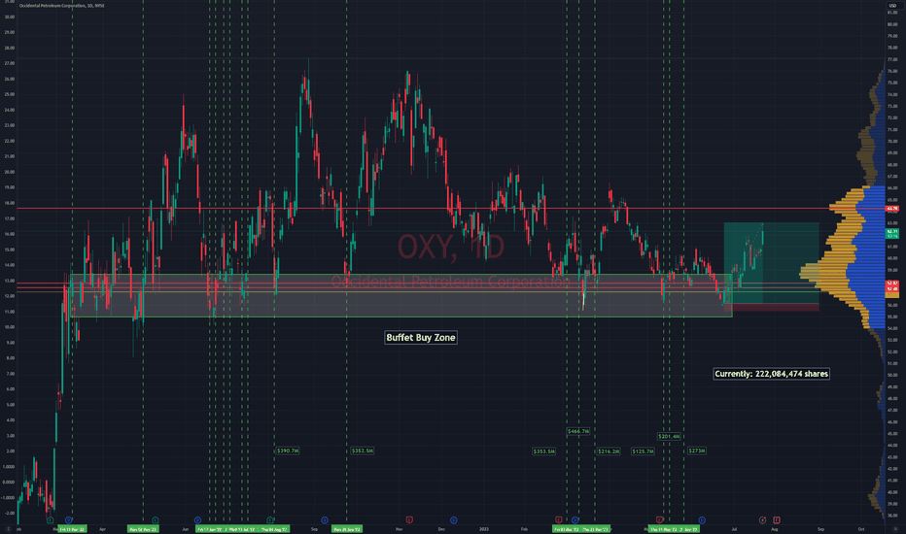The width and height of the screenshot is (906, 534).
Task: Click the blue dividend marker in March 2022
Action: pyautogui.click(x=68, y=520)
